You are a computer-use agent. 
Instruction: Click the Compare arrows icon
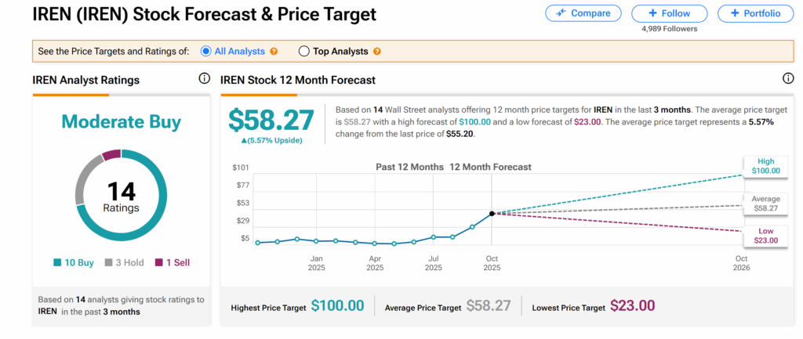click(561, 13)
